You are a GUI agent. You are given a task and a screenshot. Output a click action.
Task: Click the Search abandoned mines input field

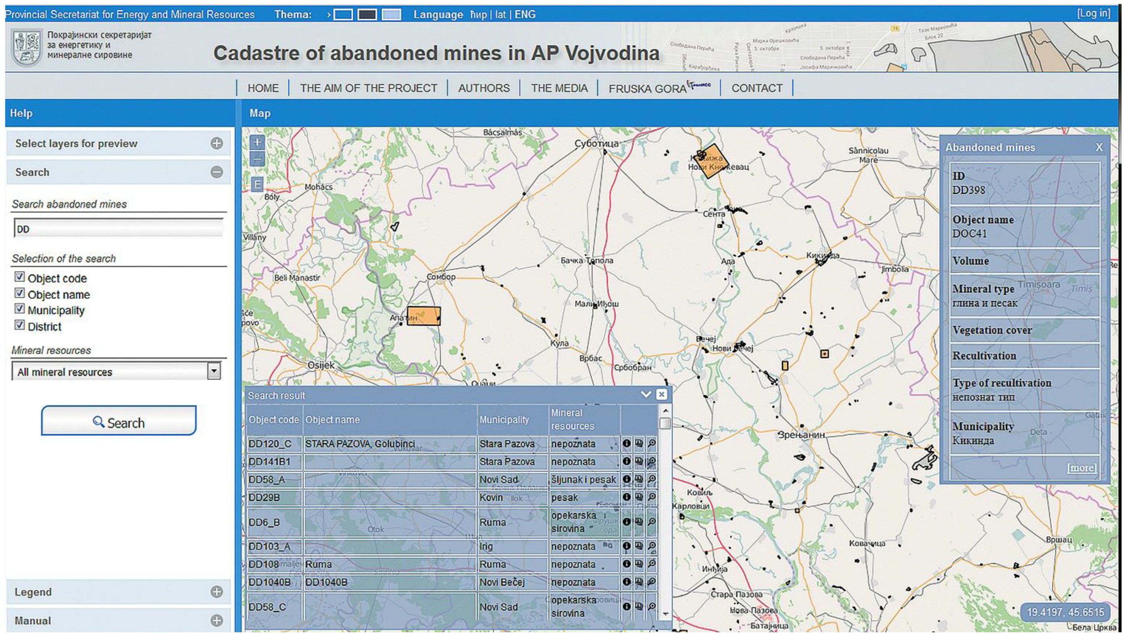[x=119, y=228]
